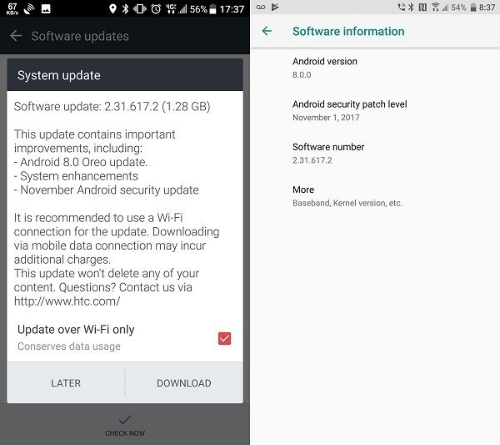Tap the DOWNLOAD button
Viewport: 500px width, 445px height.
[x=184, y=382]
